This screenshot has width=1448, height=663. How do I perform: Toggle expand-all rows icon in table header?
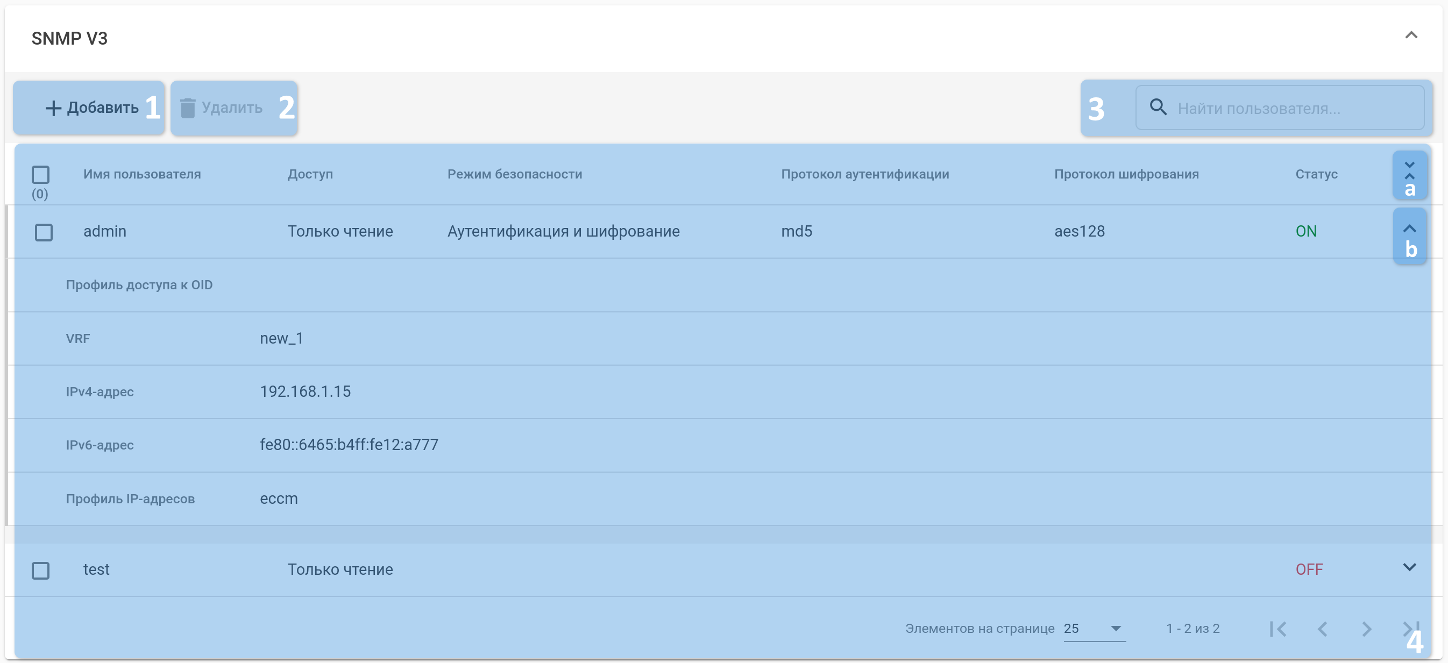point(1409,170)
